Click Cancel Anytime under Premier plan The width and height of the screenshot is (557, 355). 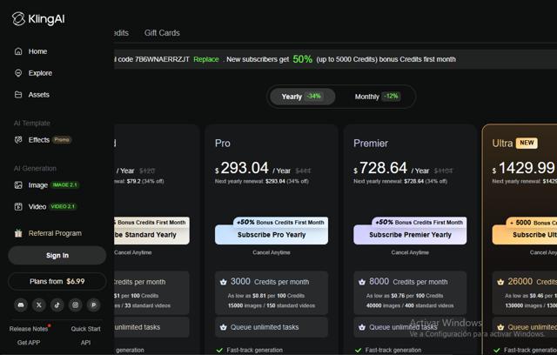410,252
